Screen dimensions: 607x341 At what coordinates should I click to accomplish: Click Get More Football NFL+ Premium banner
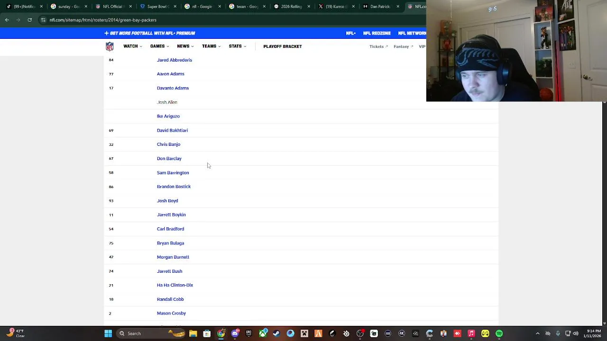tap(150, 33)
